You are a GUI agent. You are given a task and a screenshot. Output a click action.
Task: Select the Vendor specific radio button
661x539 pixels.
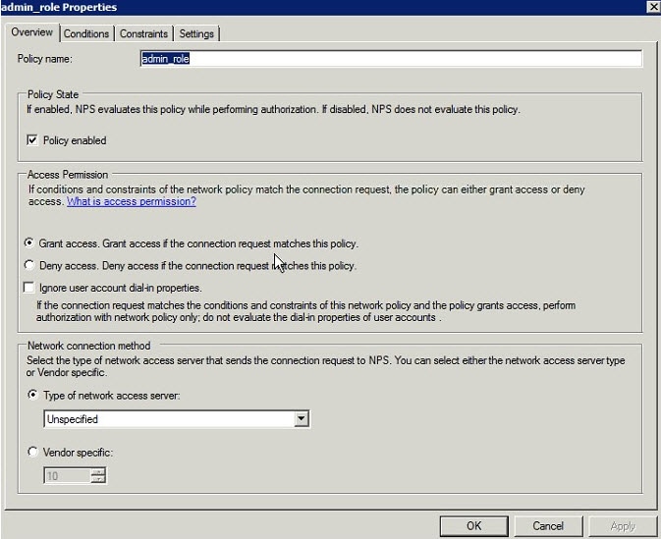pyautogui.click(x=32, y=452)
